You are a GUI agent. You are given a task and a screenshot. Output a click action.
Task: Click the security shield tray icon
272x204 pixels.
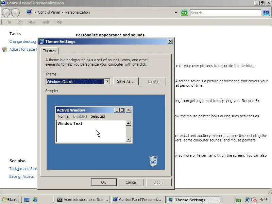[x=238, y=200]
